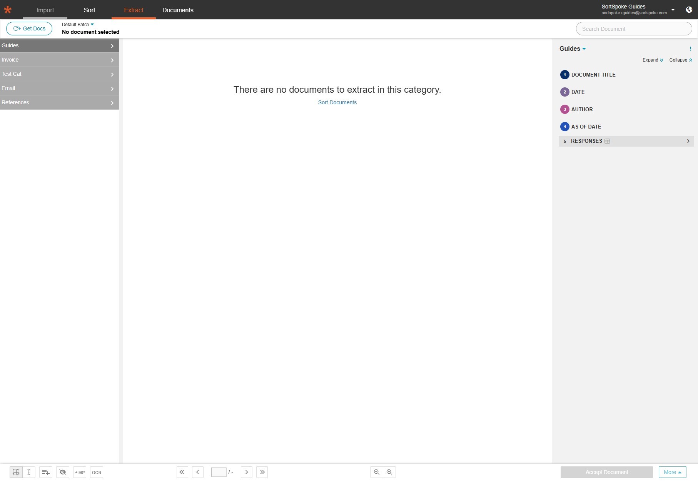Expand the Invoice category

(x=112, y=60)
